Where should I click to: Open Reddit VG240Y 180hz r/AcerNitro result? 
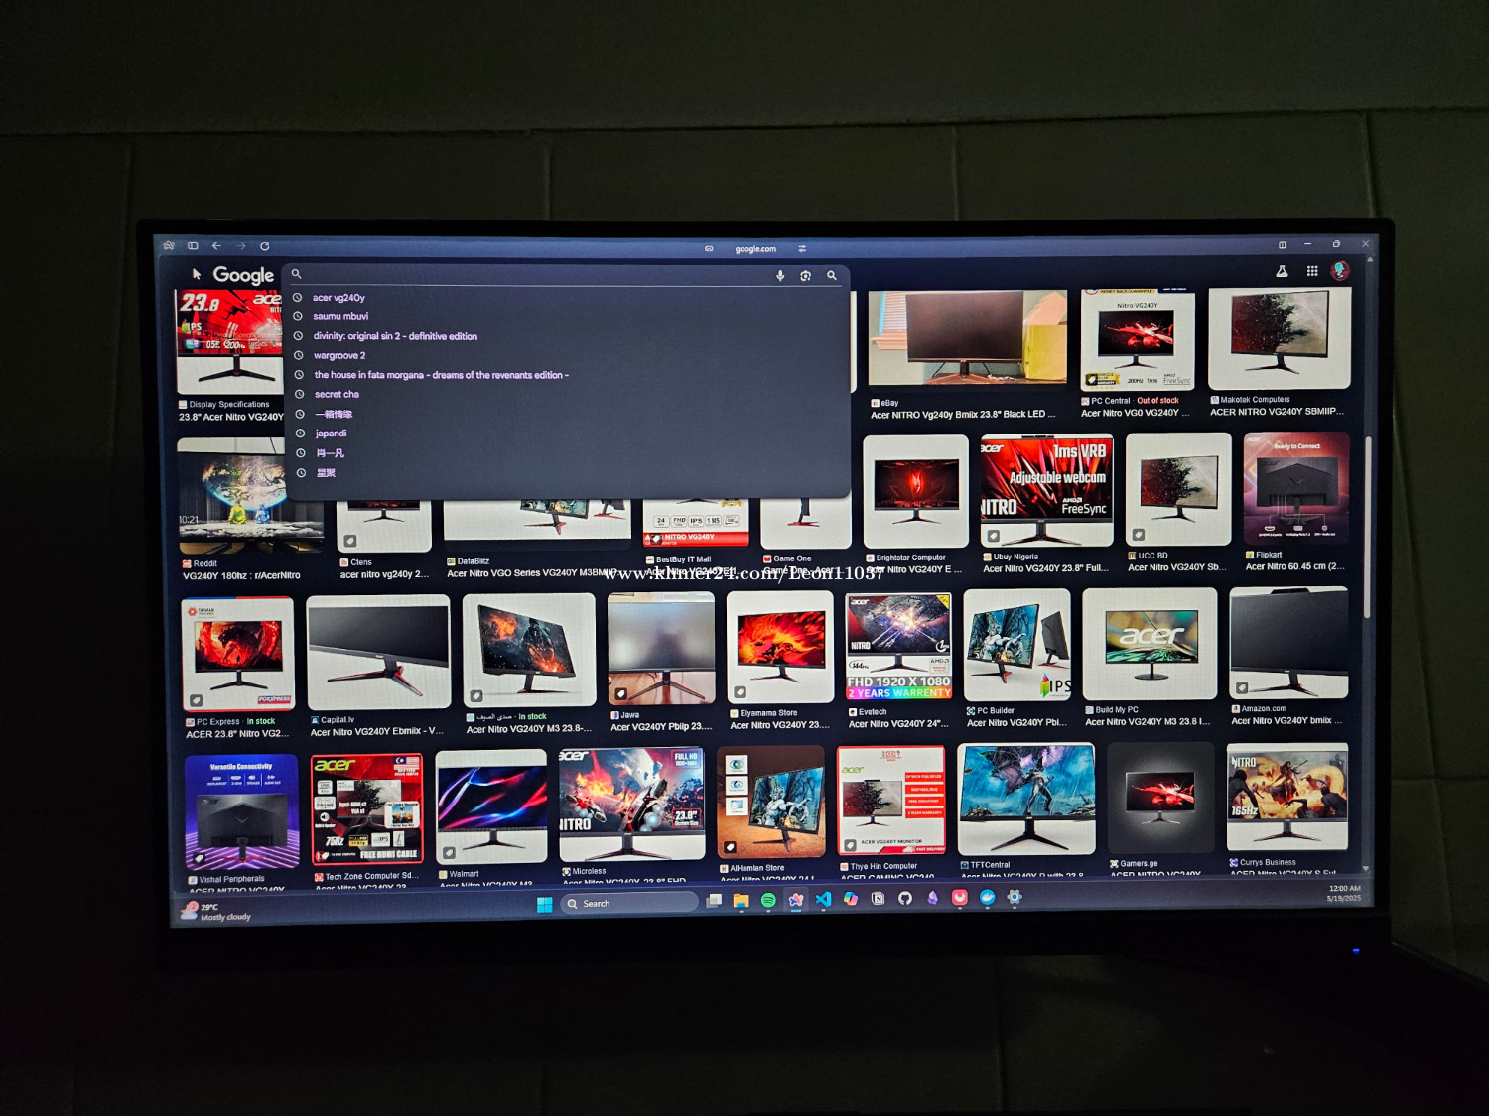pos(250,496)
